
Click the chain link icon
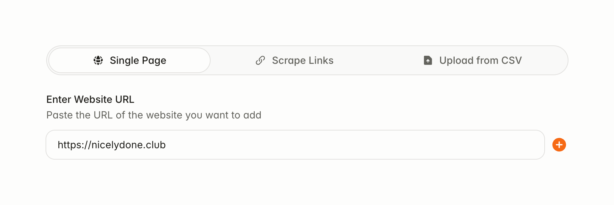pos(260,60)
